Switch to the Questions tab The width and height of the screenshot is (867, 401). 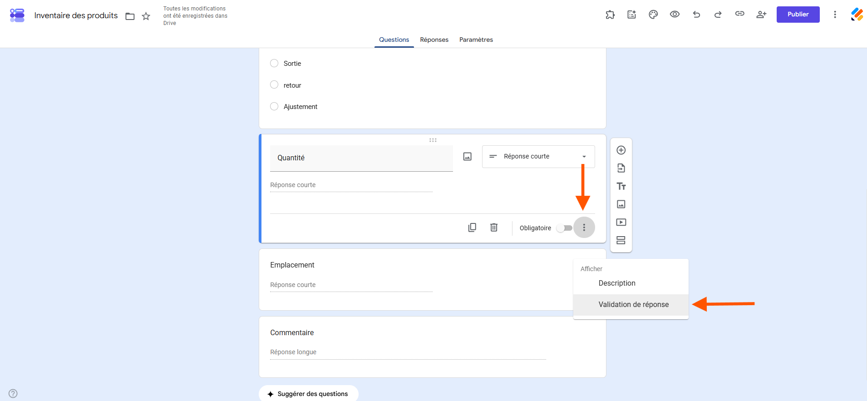[394, 40]
